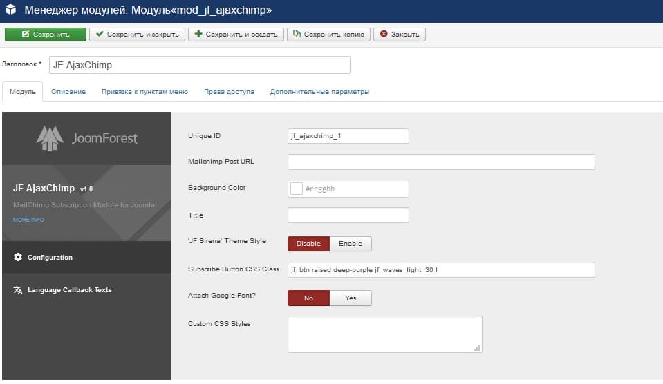Click the Сохранить и создать button
Image resolution: width=663 pixels, height=384 pixels.
click(x=236, y=35)
